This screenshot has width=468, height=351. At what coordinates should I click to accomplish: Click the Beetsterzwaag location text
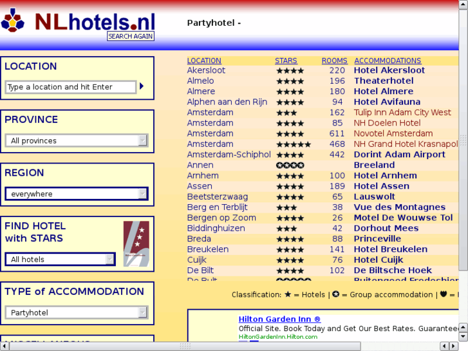(x=218, y=196)
